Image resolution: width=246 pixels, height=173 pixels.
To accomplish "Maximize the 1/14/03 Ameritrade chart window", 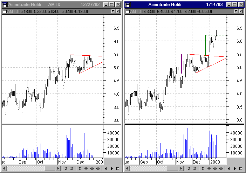I will [x=235, y=5].
